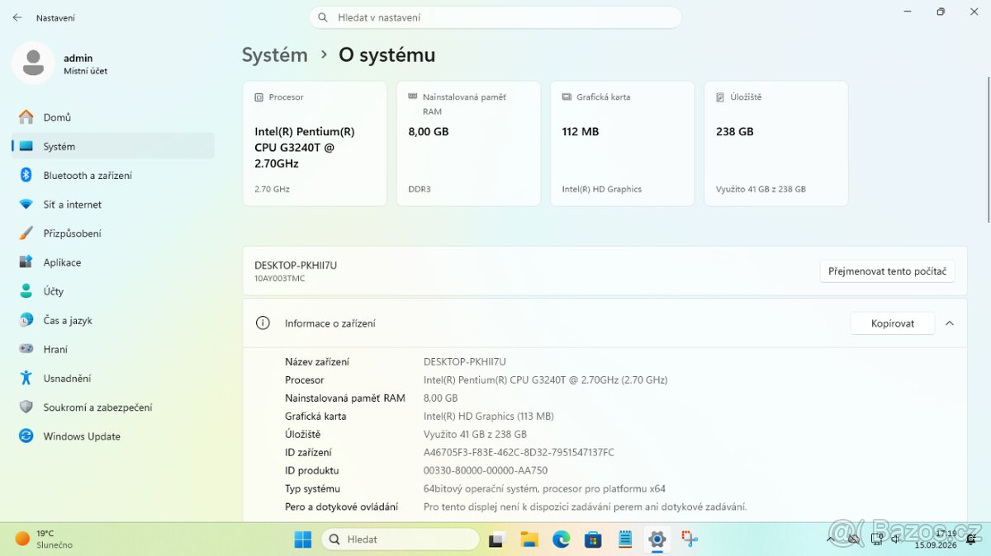991x556 pixels.
Task: Open the Hraní section
Action: pos(113,349)
